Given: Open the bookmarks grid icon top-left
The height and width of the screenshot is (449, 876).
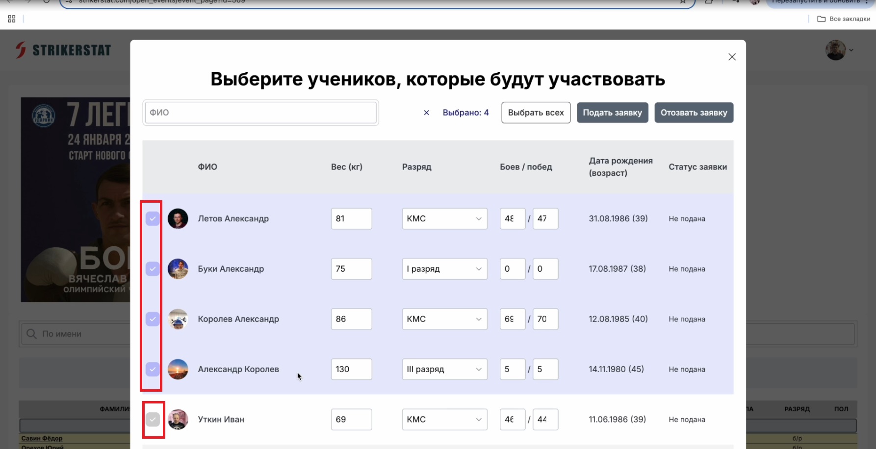Looking at the screenshot, I should pos(12,19).
